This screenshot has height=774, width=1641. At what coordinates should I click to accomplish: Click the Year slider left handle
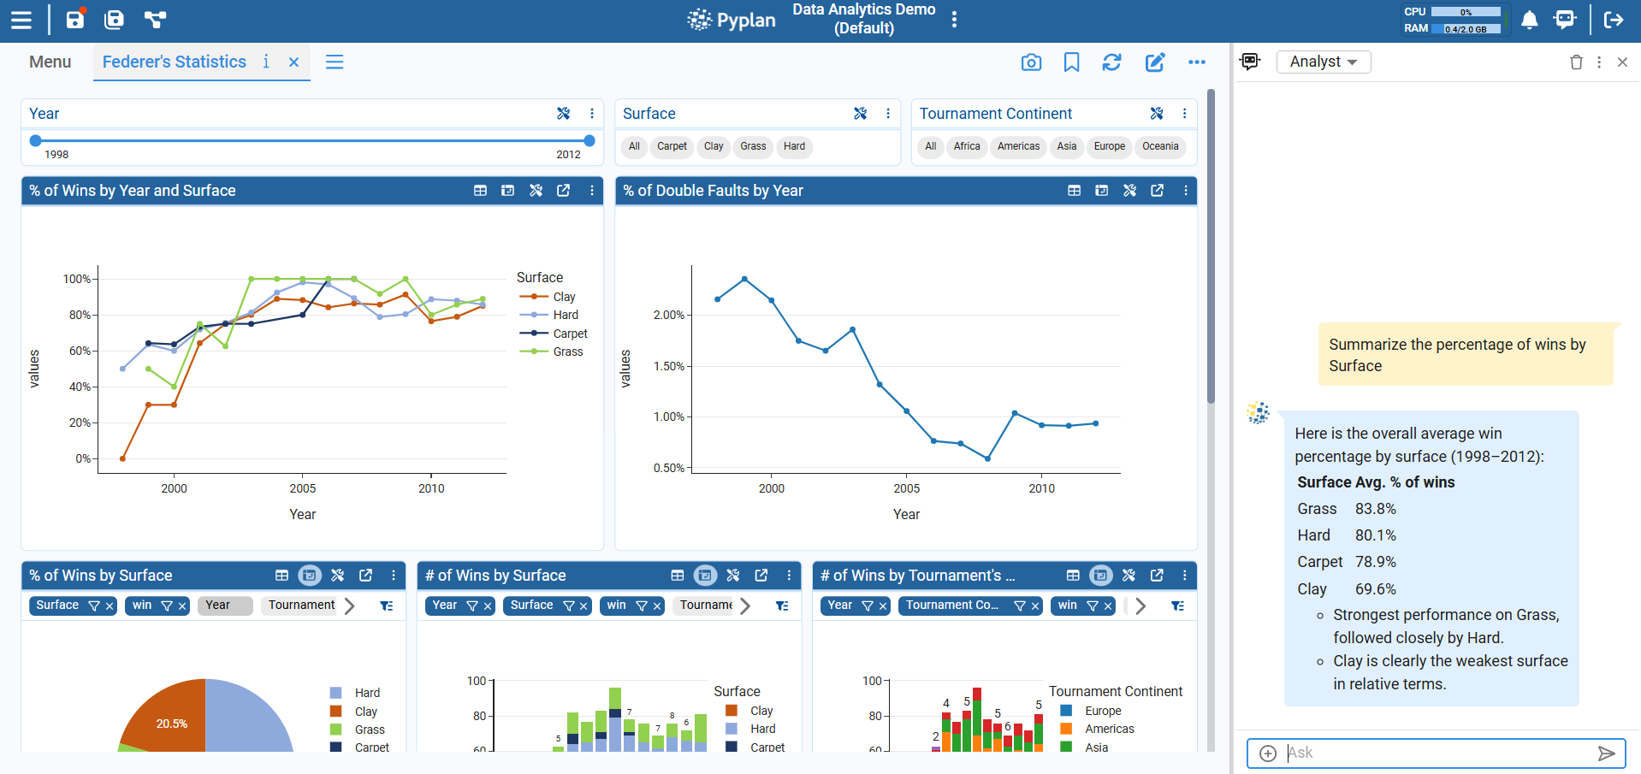click(35, 141)
